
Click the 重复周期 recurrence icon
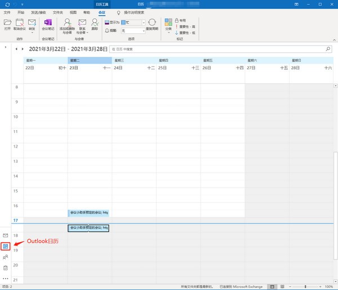tap(152, 24)
